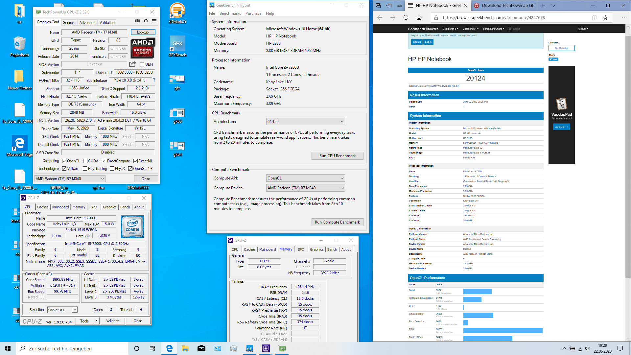Open Microsoft Edge desktop shortcut
The image size is (631, 355).
point(19,146)
